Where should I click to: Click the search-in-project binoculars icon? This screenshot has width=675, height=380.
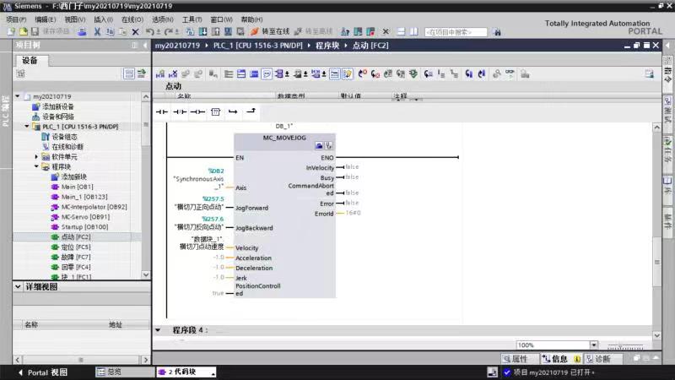pyautogui.click(x=497, y=32)
